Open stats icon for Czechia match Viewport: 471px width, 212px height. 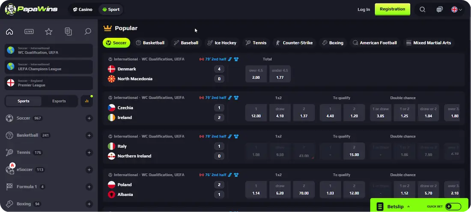coord(230,98)
